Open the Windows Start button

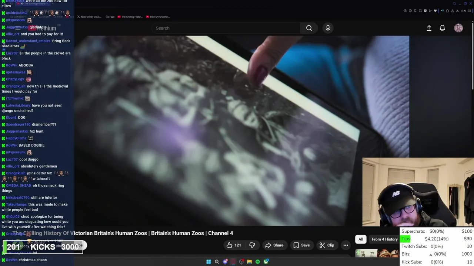coord(208,262)
